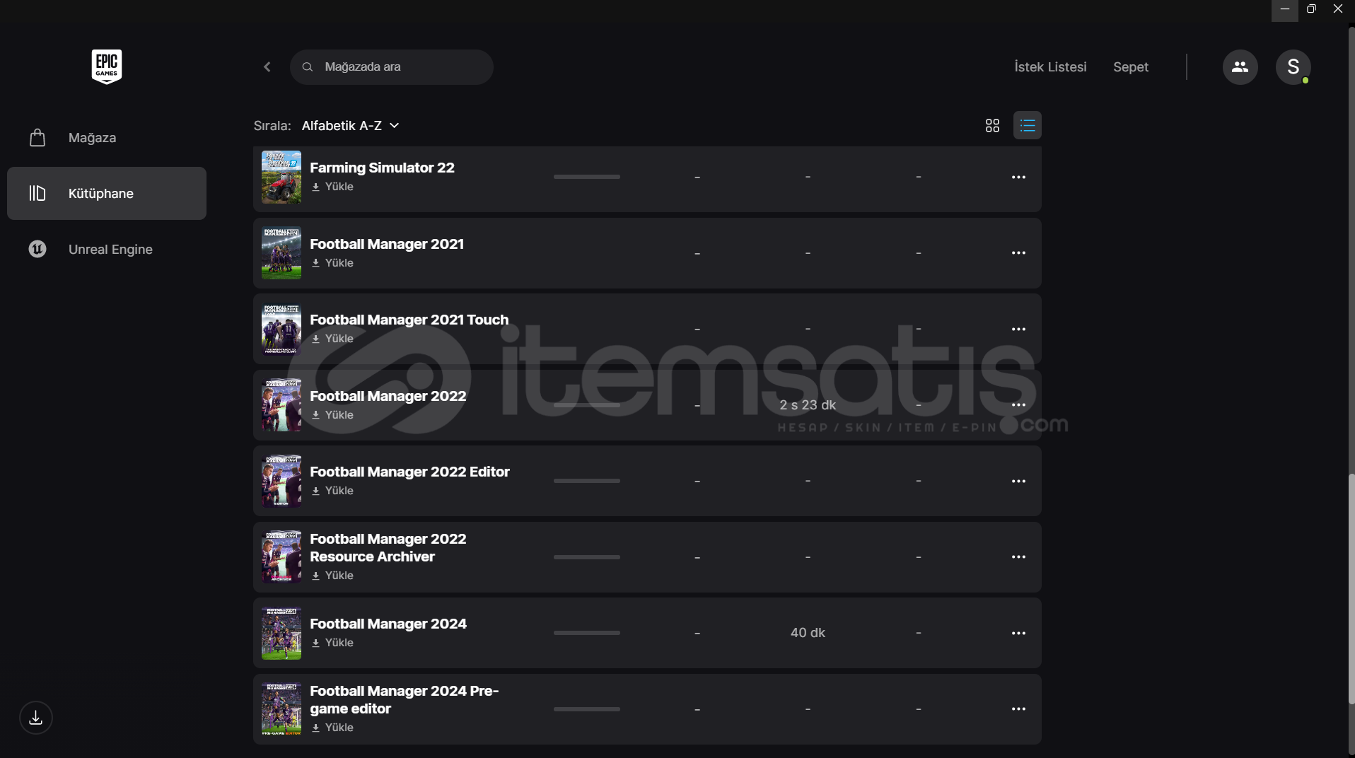Open the Epic Games logo home
The width and height of the screenshot is (1355, 758).
(107, 66)
